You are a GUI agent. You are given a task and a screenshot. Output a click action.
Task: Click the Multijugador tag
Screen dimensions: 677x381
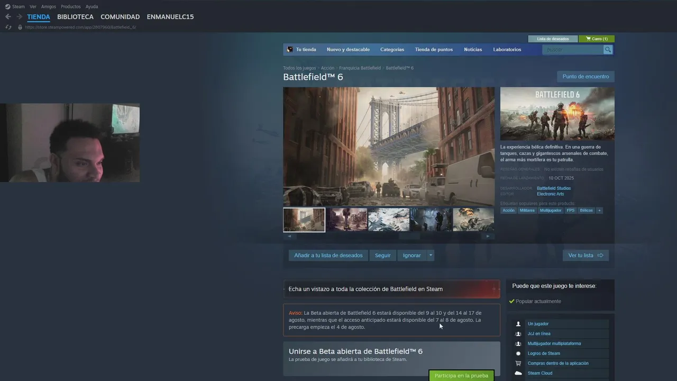point(551,211)
